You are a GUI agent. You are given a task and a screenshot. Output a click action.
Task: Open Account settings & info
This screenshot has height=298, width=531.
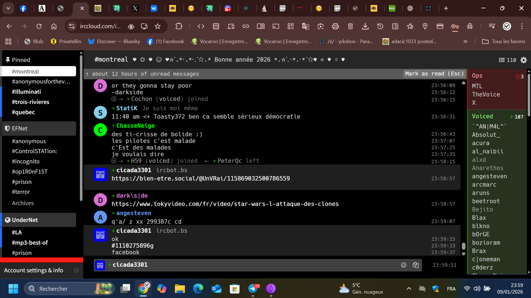tap(33, 270)
